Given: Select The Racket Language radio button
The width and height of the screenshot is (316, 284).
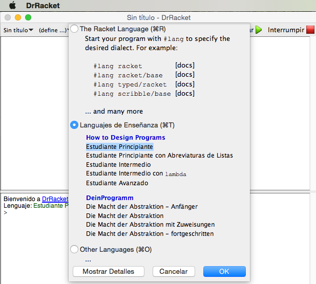Looking at the screenshot, I should (74, 29).
